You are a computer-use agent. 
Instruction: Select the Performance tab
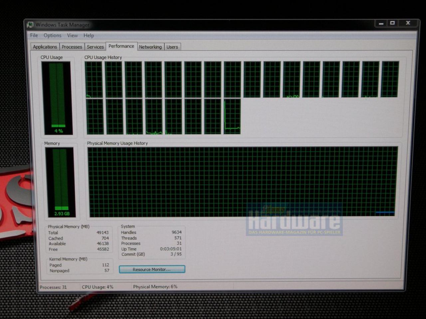pyautogui.click(x=121, y=46)
